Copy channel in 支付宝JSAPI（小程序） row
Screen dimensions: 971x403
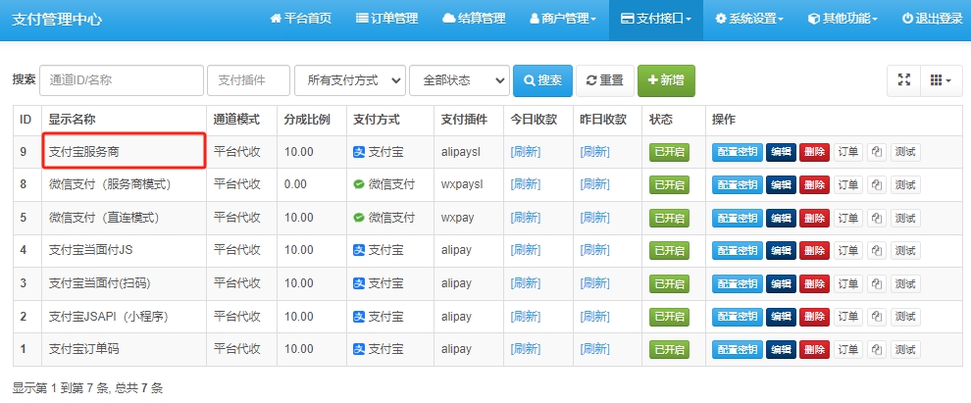pyautogui.click(x=876, y=317)
